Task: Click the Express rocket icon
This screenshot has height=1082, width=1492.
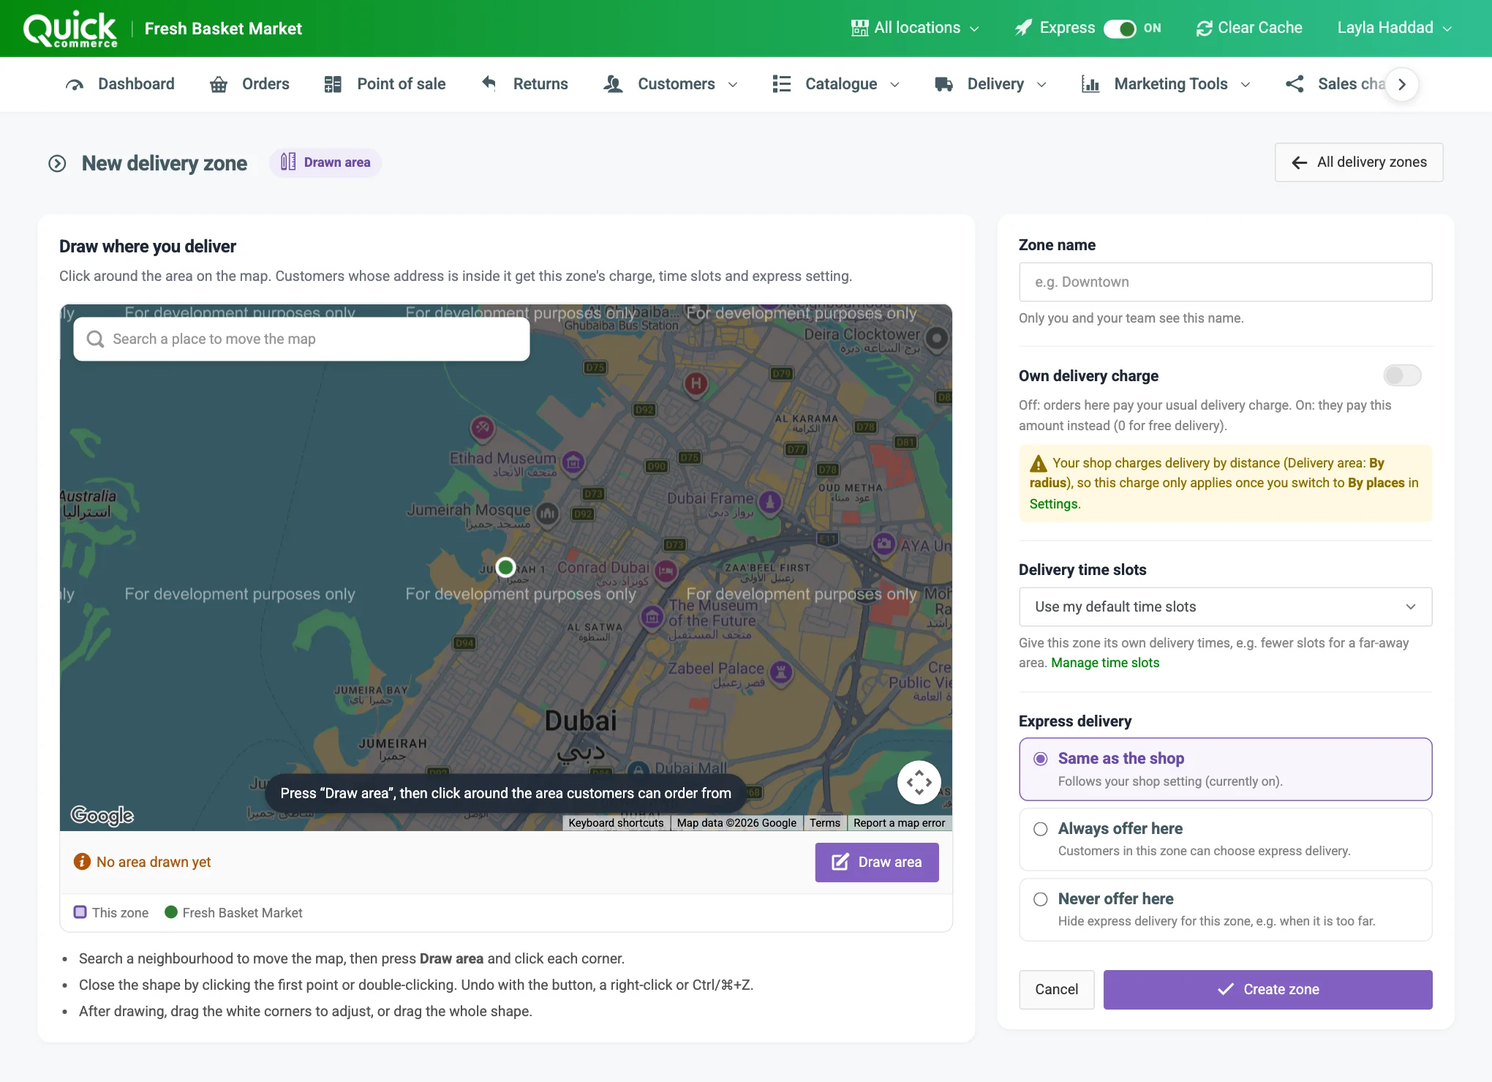Action: [x=1023, y=28]
